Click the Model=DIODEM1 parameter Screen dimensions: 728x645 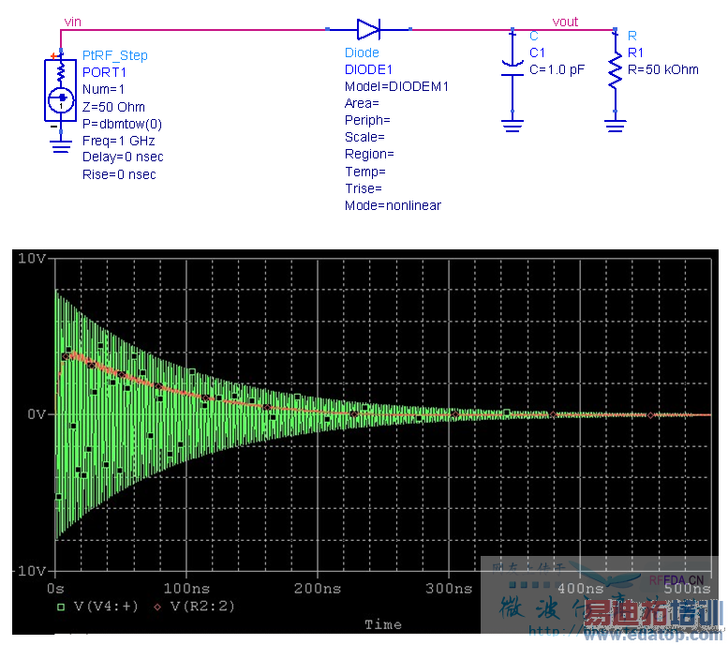coord(396,86)
